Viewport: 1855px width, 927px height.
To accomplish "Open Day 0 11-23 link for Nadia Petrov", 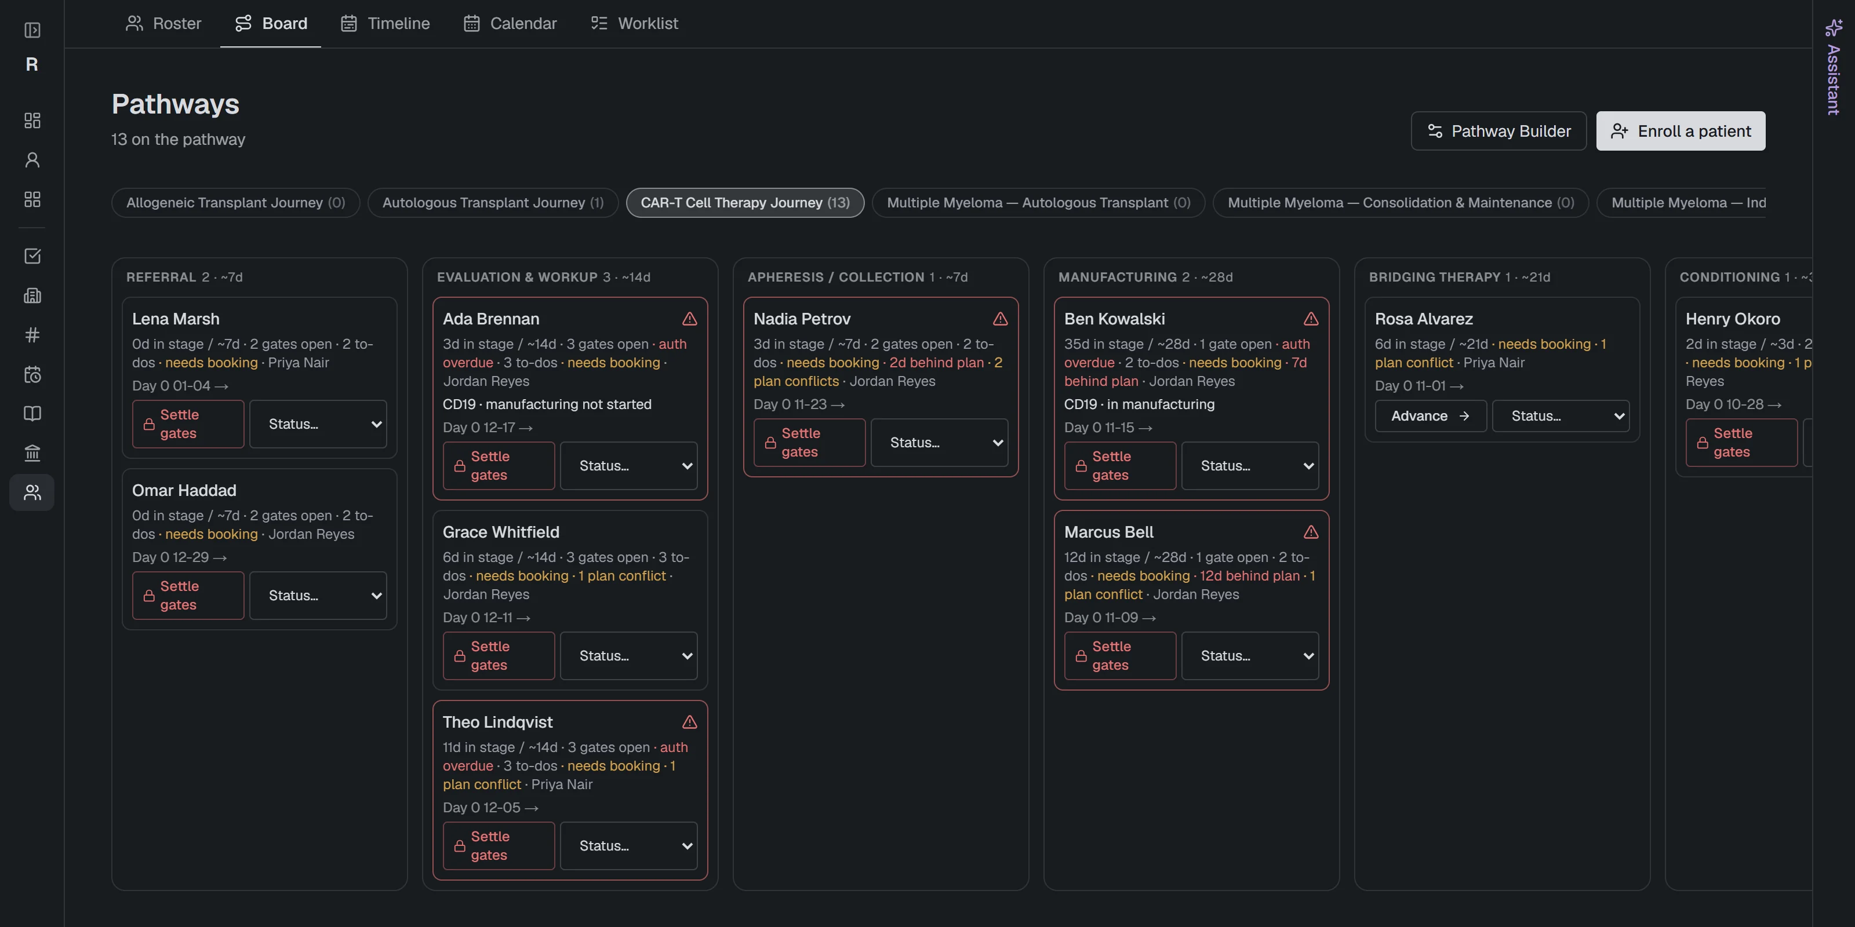I will click(x=799, y=404).
